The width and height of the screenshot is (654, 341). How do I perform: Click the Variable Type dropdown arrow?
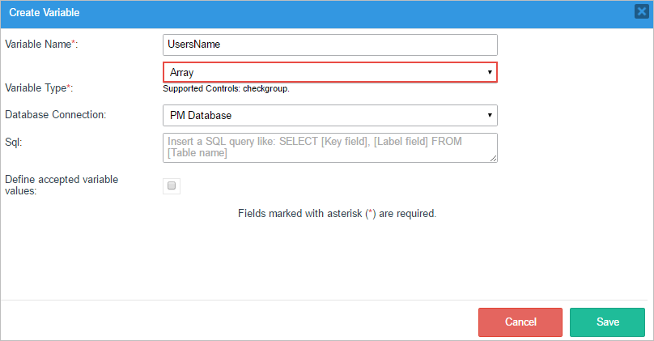point(490,72)
